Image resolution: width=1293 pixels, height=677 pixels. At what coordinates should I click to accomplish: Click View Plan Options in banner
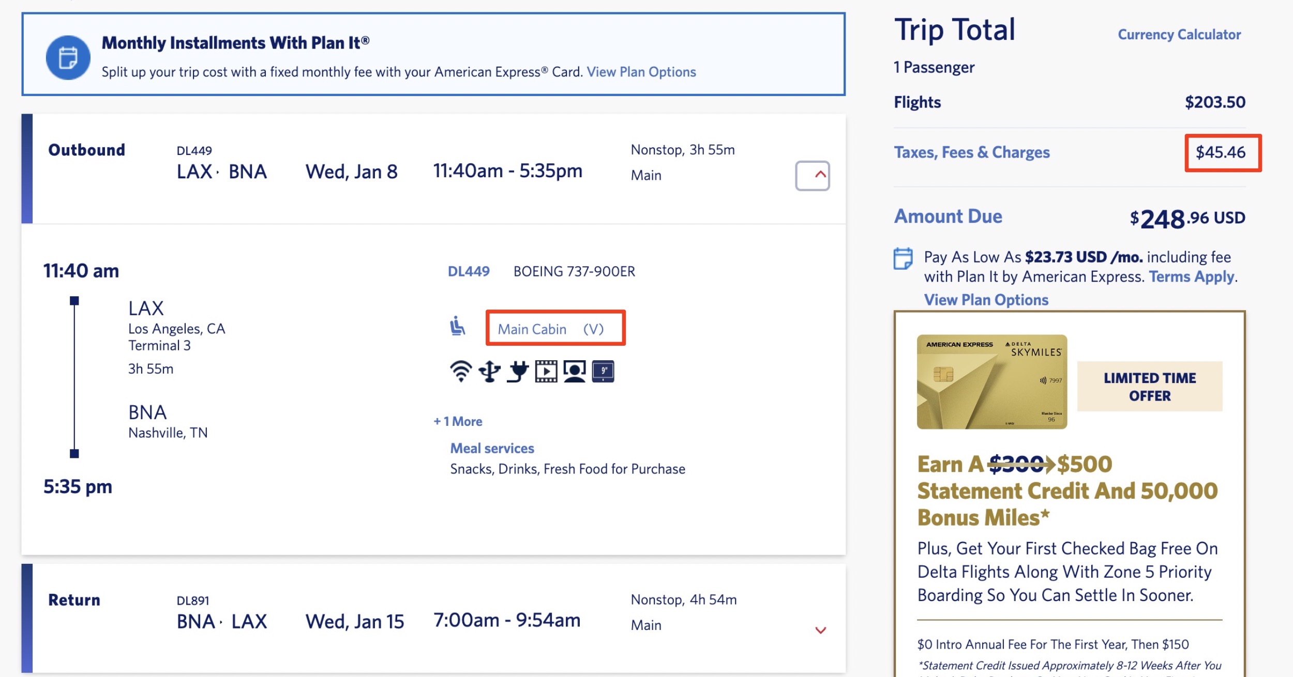[x=641, y=72]
